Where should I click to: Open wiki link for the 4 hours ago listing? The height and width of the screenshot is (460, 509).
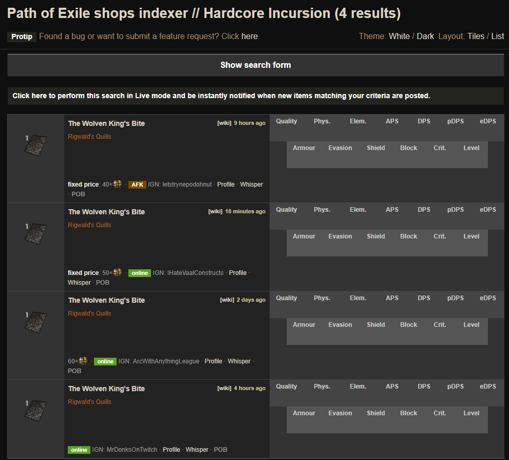pyautogui.click(x=224, y=388)
